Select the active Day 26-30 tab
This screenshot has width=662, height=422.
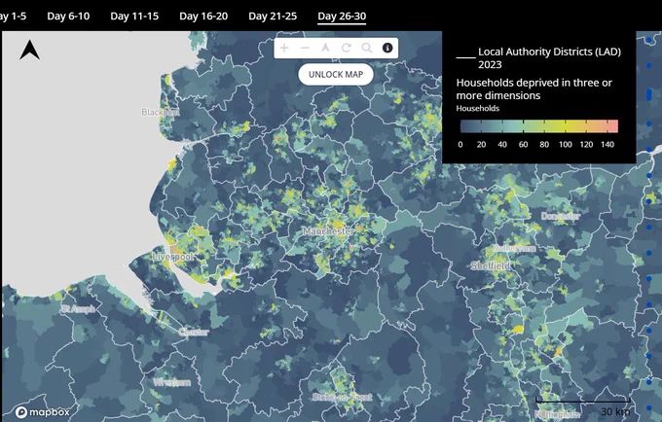[x=342, y=16]
